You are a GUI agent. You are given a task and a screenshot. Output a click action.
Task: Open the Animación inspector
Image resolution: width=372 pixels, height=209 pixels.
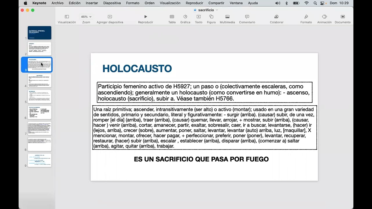324,19
